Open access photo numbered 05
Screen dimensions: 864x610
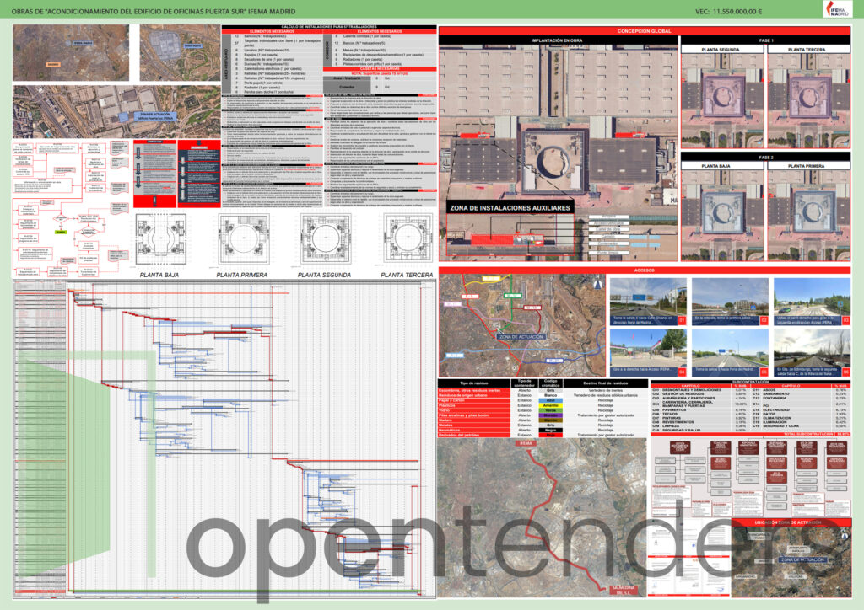(x=730, y=352)
